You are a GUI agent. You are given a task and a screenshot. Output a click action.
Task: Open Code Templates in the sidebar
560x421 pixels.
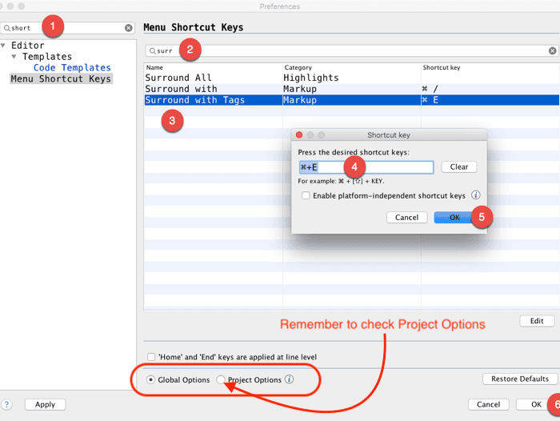[72, 68]
